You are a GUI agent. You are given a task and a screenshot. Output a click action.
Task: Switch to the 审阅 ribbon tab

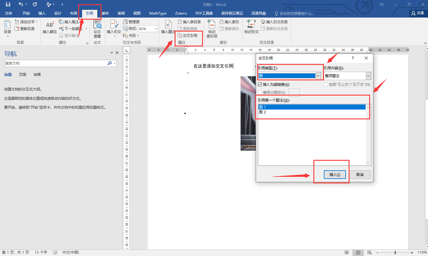pyautogui.click(x=121, y=13)
